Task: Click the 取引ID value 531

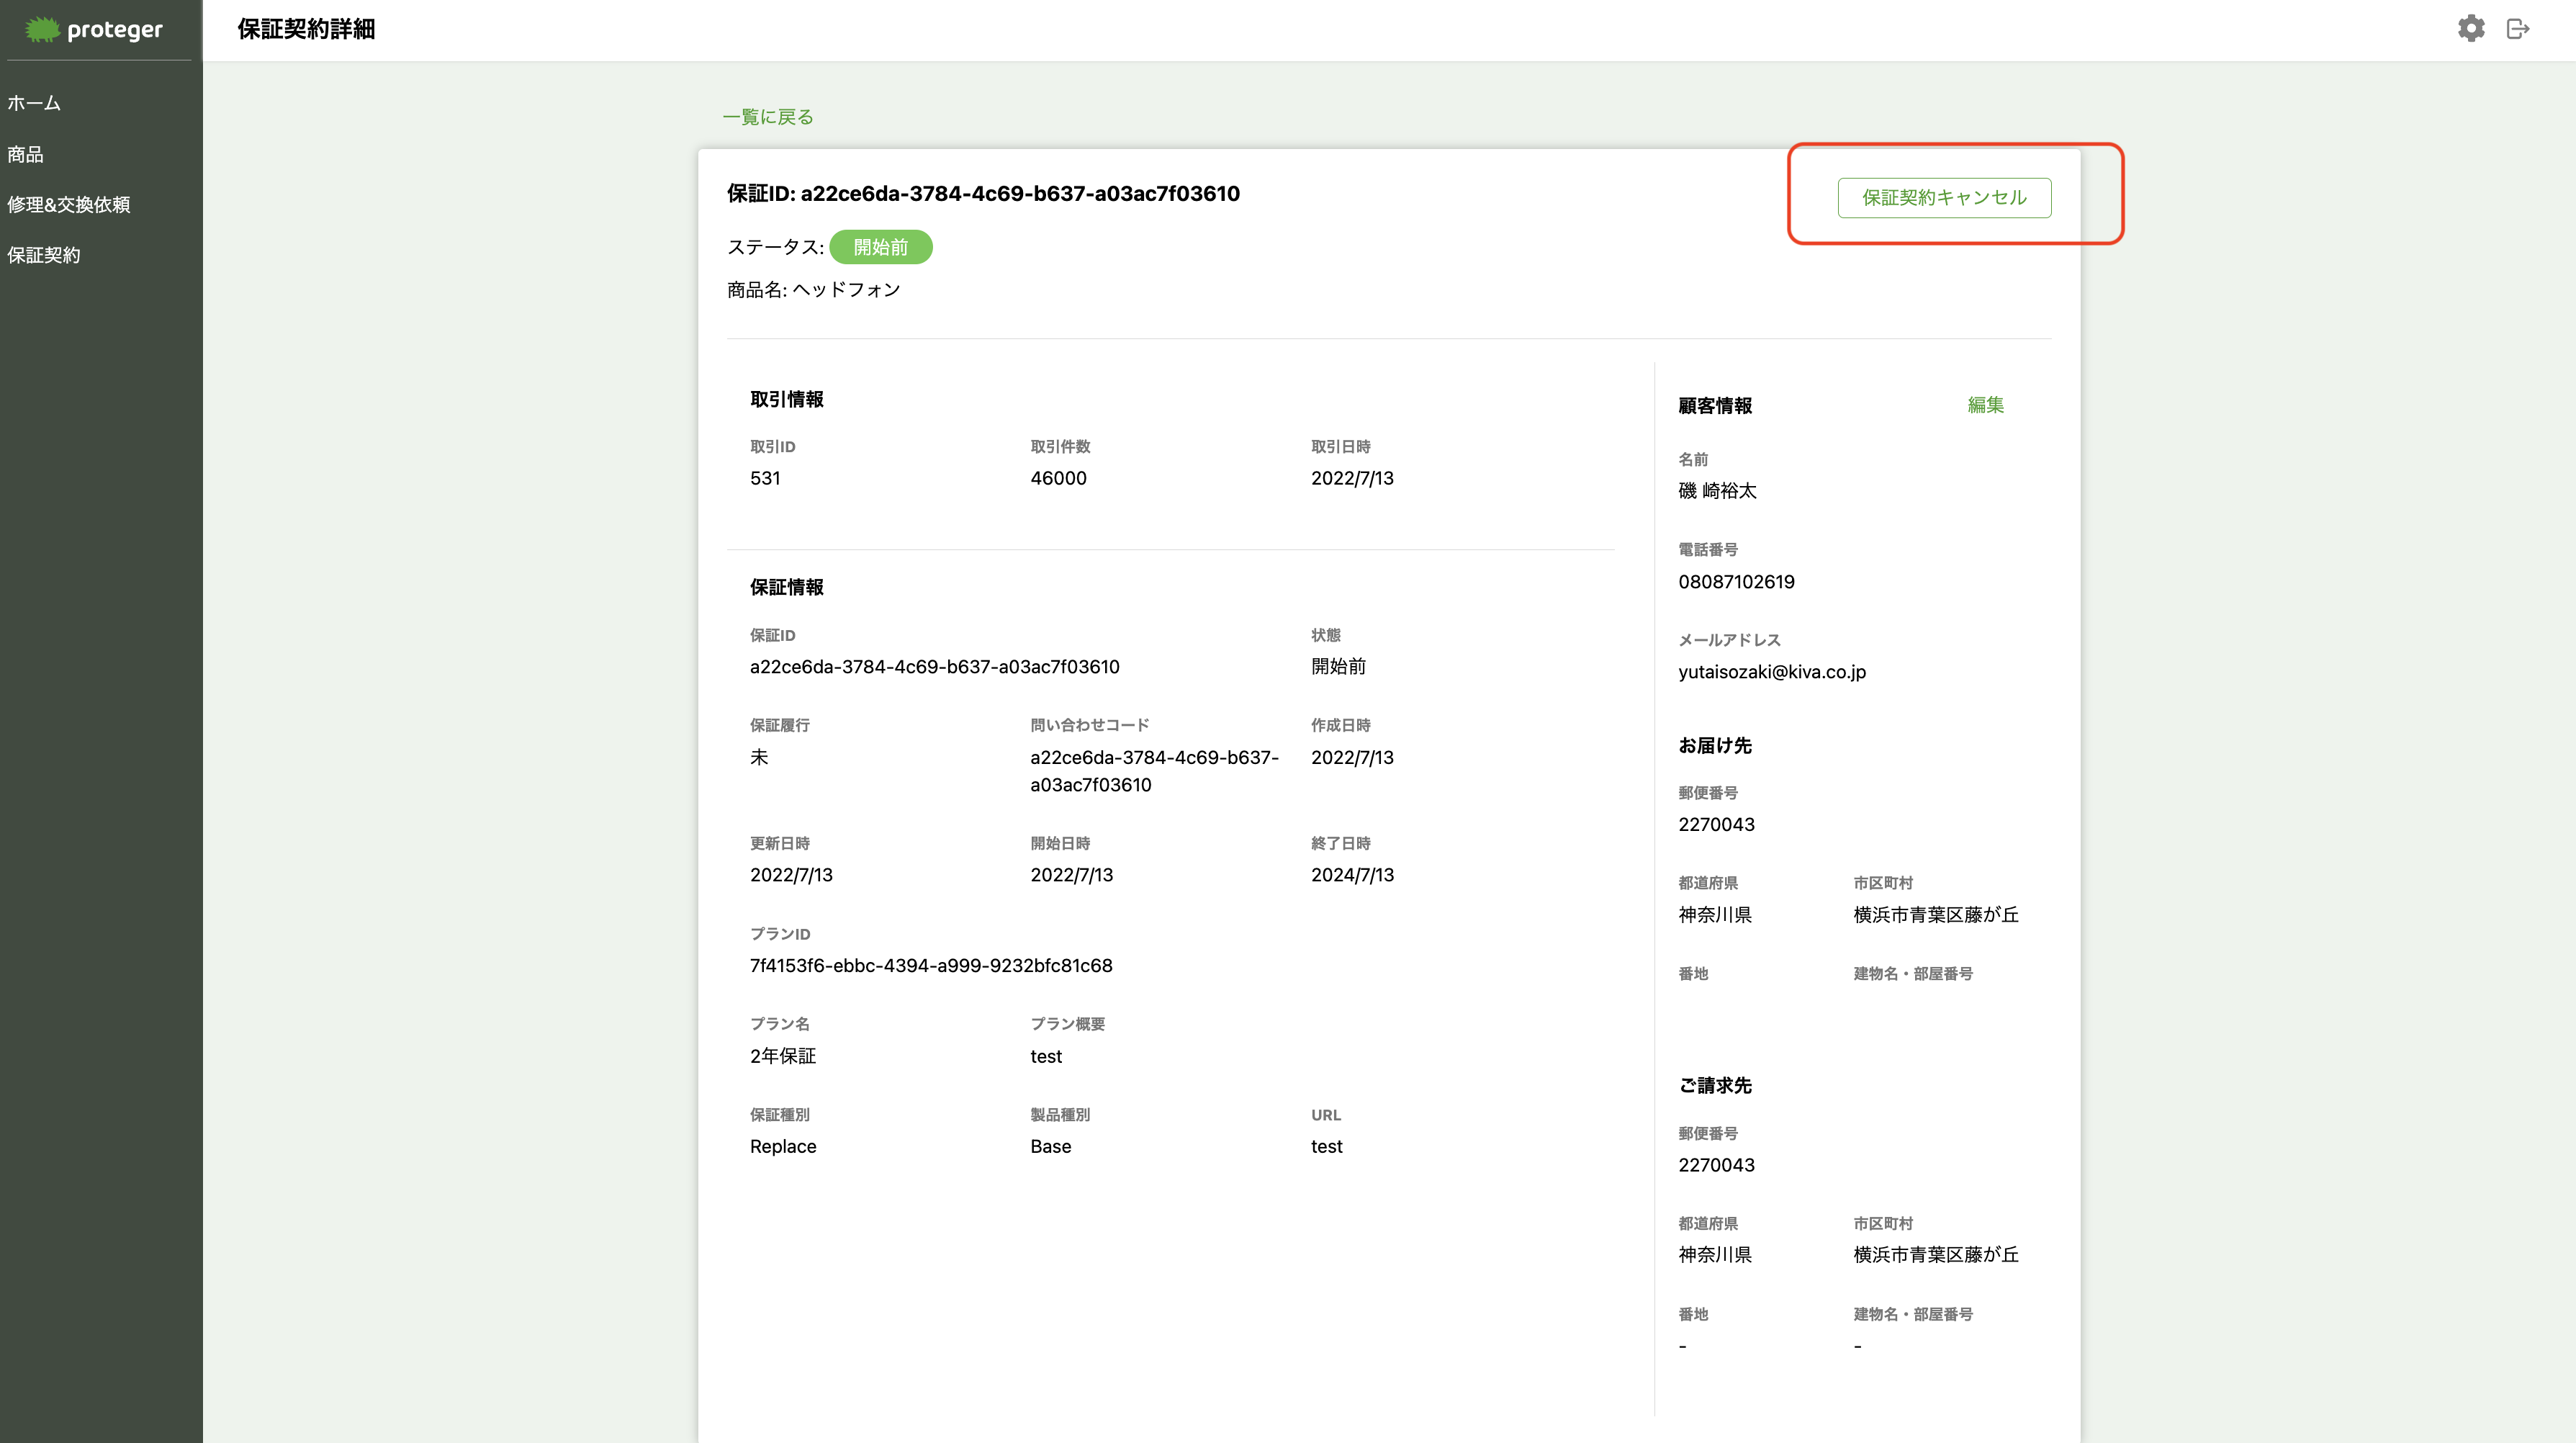Action: click(x=765, y=478)
